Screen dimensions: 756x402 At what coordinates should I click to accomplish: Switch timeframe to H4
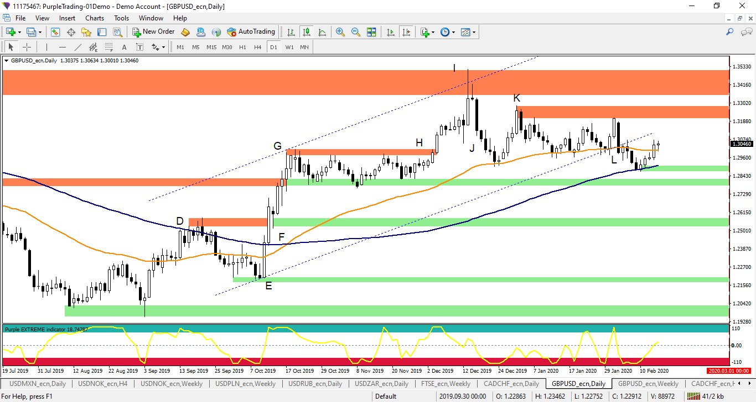[258, 47]
